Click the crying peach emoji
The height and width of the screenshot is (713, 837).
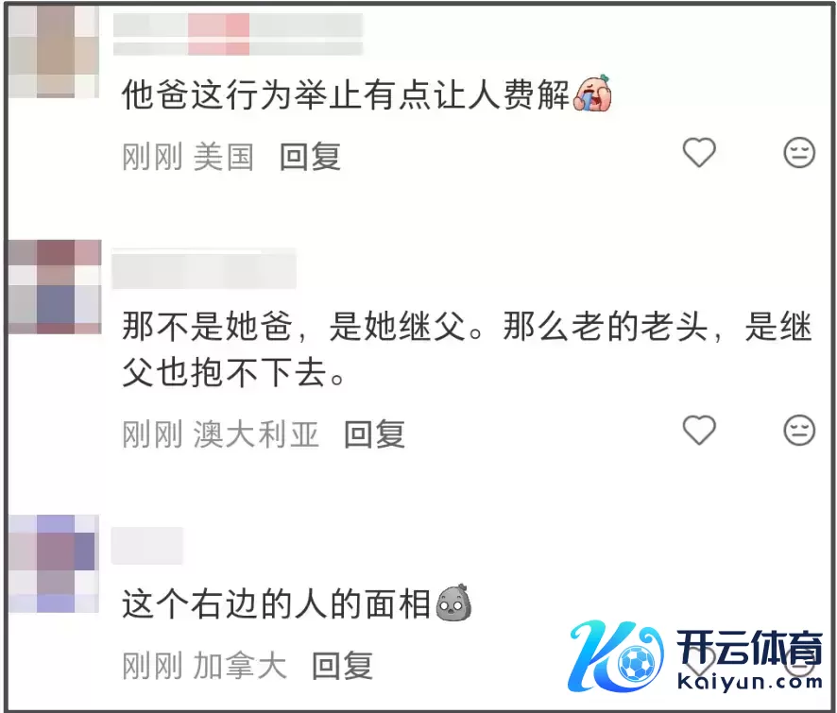(592, 93)
